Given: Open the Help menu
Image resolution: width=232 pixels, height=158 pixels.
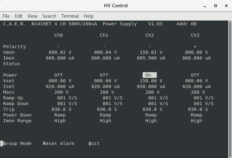Looking at the screenshot, I should [89, 16].
